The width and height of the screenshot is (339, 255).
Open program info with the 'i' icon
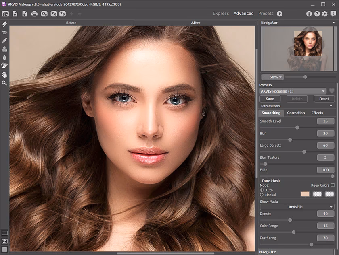[x=309, y=14]
